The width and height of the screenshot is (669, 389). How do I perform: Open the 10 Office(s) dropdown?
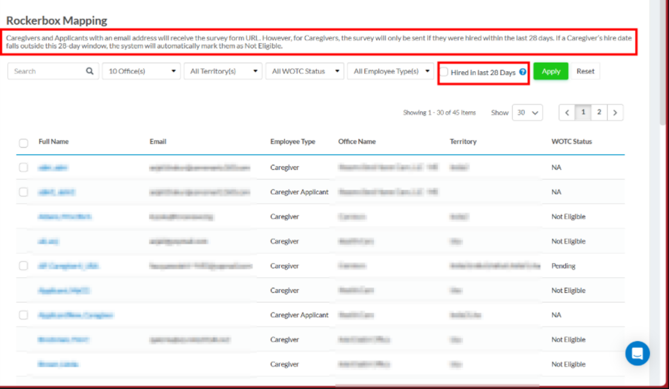coord(141,71)
